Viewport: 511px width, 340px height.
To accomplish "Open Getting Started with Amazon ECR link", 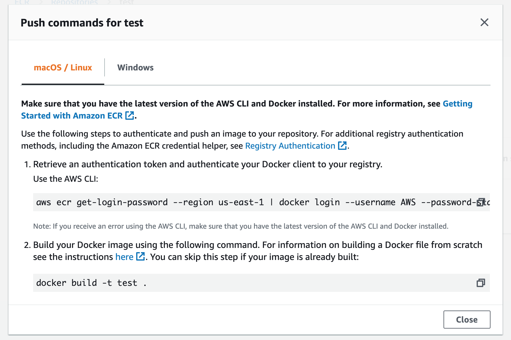I will tap(72, 116).
